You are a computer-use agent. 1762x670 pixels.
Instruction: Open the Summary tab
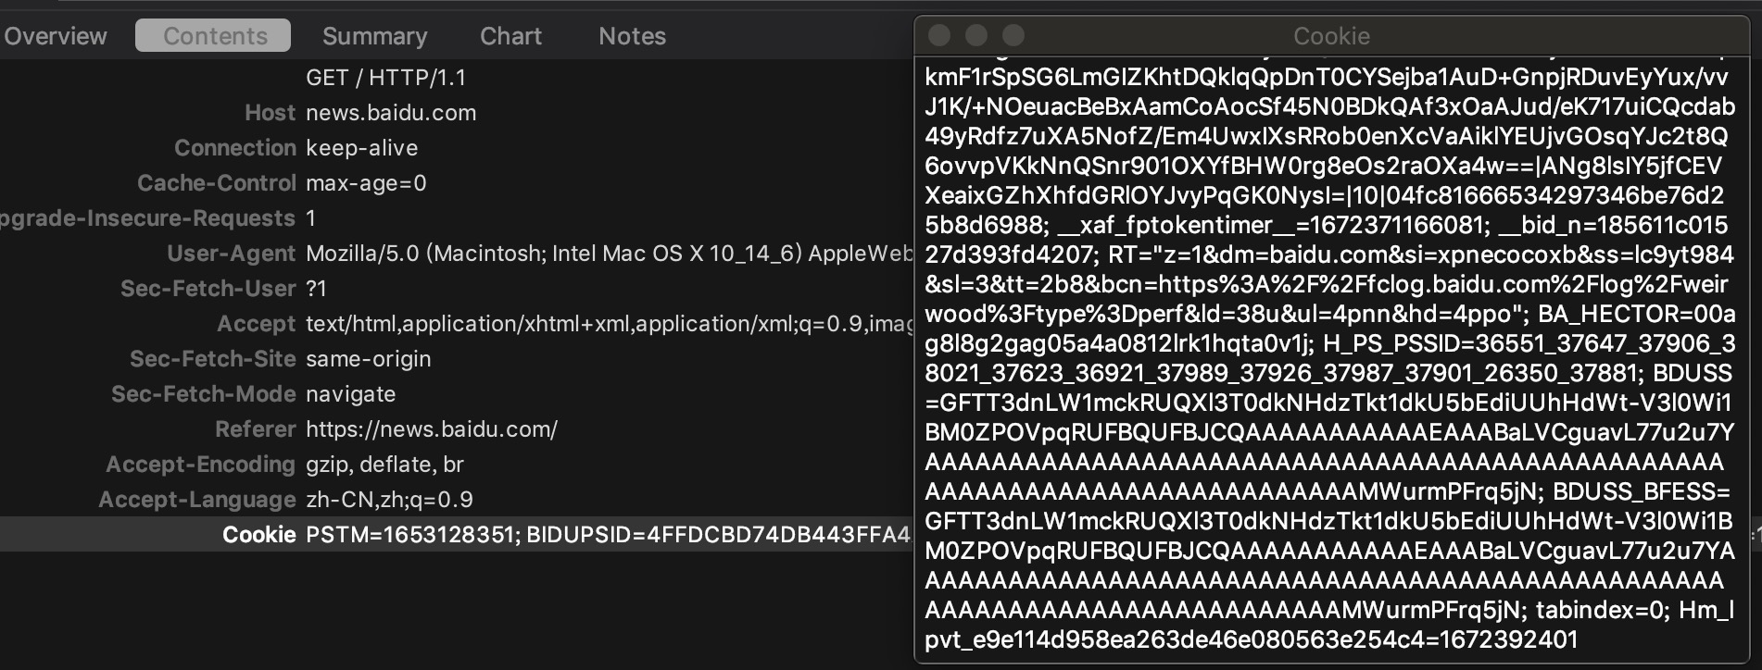point(374,36)
